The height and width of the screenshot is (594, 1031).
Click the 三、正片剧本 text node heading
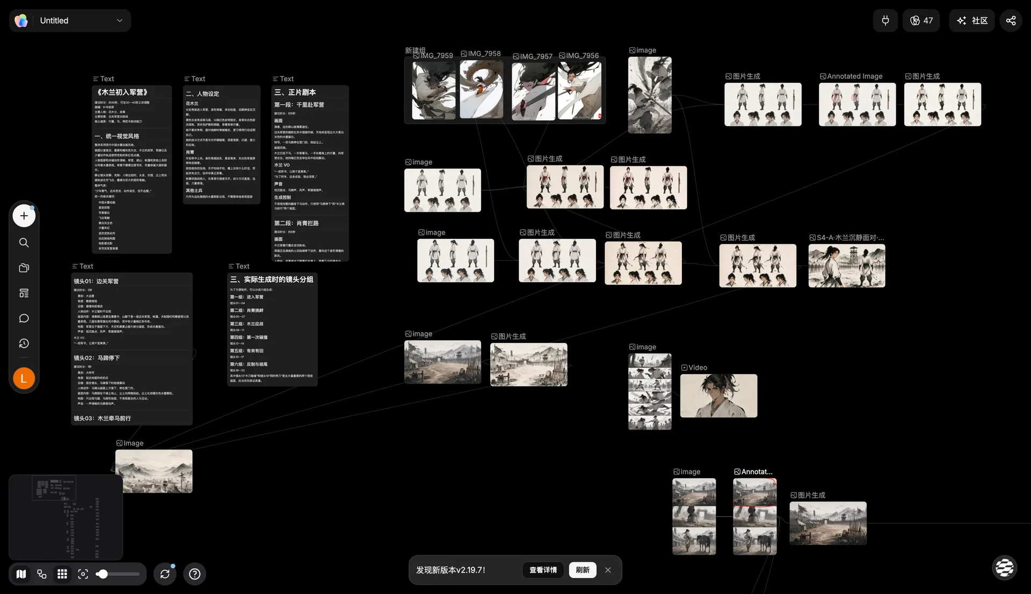pyautogui.click(x=295, y=92)
